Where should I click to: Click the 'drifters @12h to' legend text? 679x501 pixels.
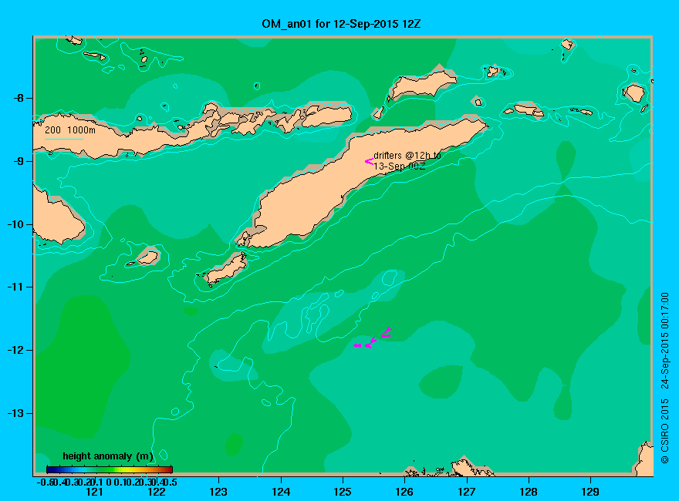point(407,156)
